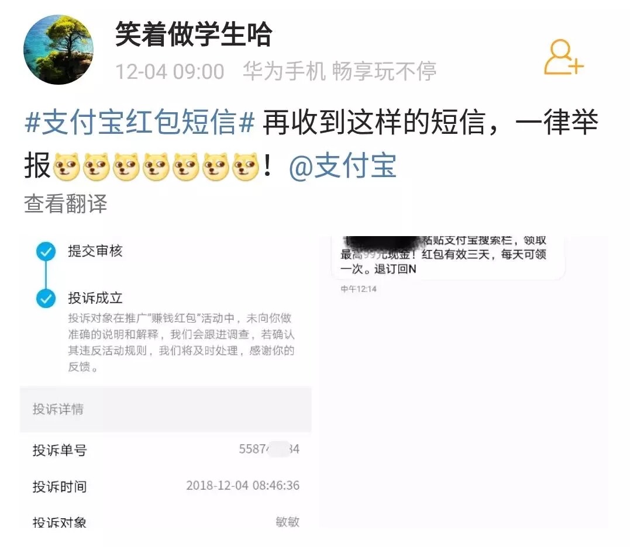Open user 笑着做学生哈 profile name
Screen dimensions: 630x547
pos(194,34)
